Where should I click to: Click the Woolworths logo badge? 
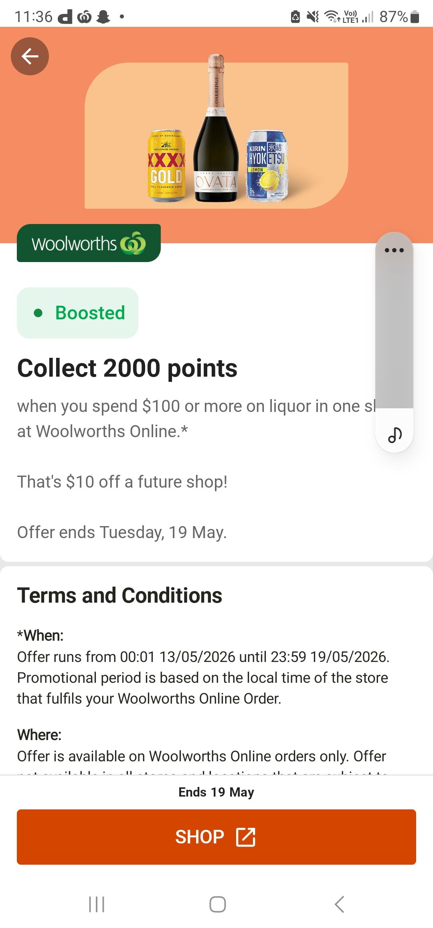pyautogui.click(x=89, y=243)
